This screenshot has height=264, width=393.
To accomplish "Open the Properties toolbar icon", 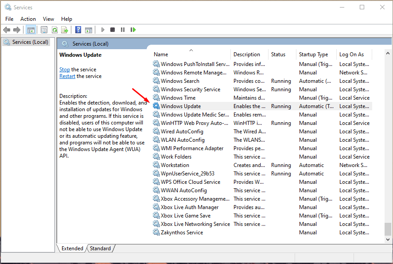I will point(44,30).
